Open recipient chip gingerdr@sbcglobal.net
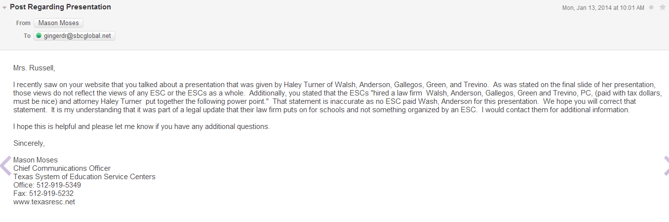Image resolution: width=669 pixels, height=222 pixels. click(75, 36)
